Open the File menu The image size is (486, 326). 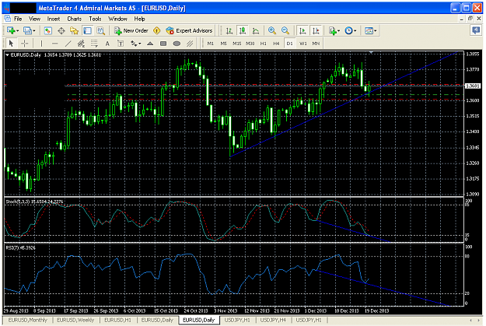coord(18,19)
